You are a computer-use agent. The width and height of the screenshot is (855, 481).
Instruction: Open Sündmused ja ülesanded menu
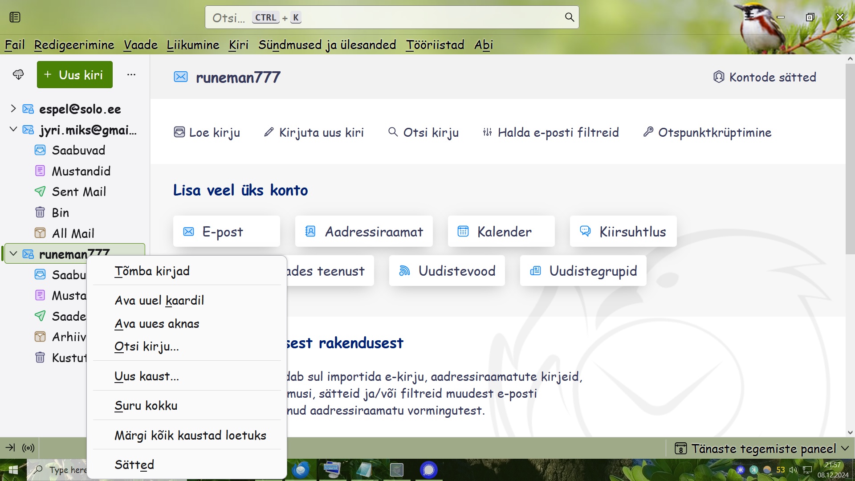click(327, 45)
